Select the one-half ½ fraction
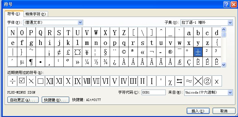238x117 pixels. [96, 62]
